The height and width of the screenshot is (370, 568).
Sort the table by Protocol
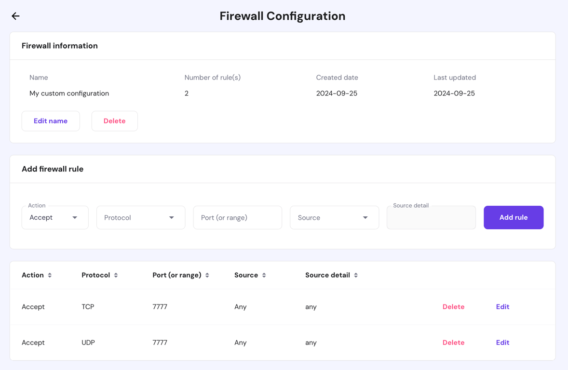tap(116, 275)
